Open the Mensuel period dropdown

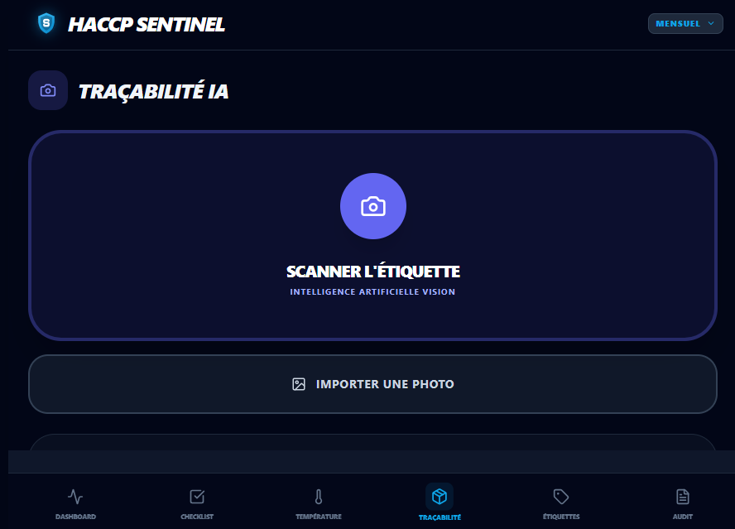tap(679, 24)
